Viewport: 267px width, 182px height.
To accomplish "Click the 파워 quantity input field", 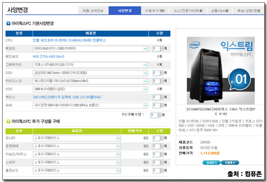I will pyautogui.click(x=156, y=105).
